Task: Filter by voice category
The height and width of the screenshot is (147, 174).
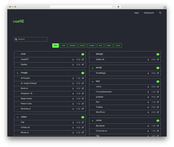Action: [118, 46]
